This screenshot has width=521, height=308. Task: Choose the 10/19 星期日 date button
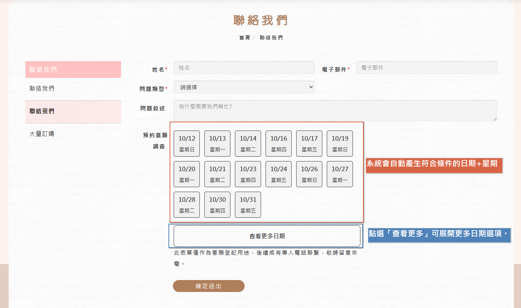coord(340,144)
